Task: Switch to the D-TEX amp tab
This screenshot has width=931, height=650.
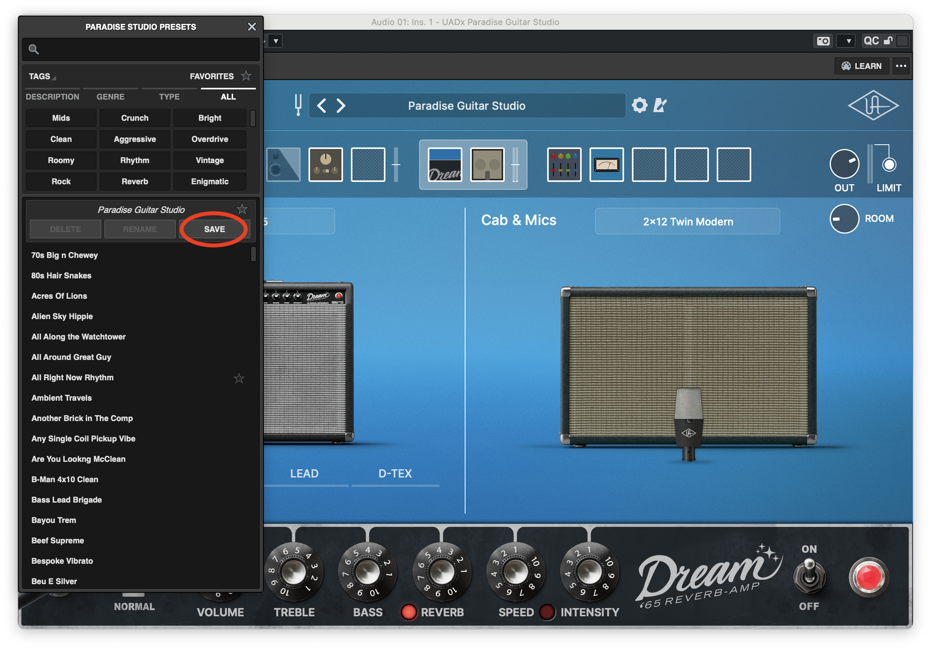Action: [394, 473]
